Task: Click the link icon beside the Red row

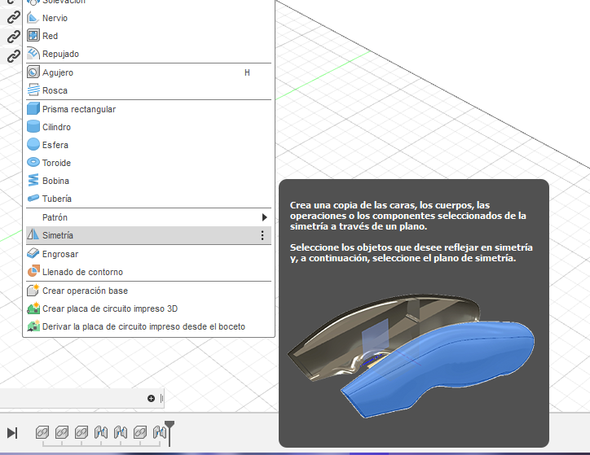Action: click(x=14, y=37)
